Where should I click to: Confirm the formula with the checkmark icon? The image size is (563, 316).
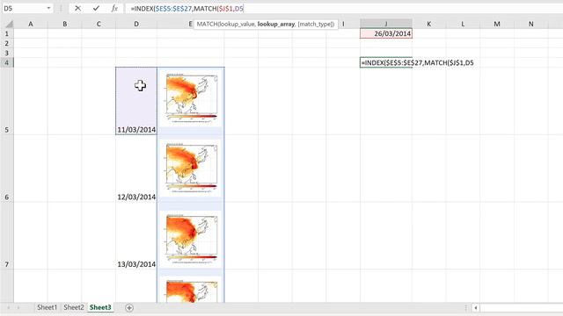tap(96, 8)
